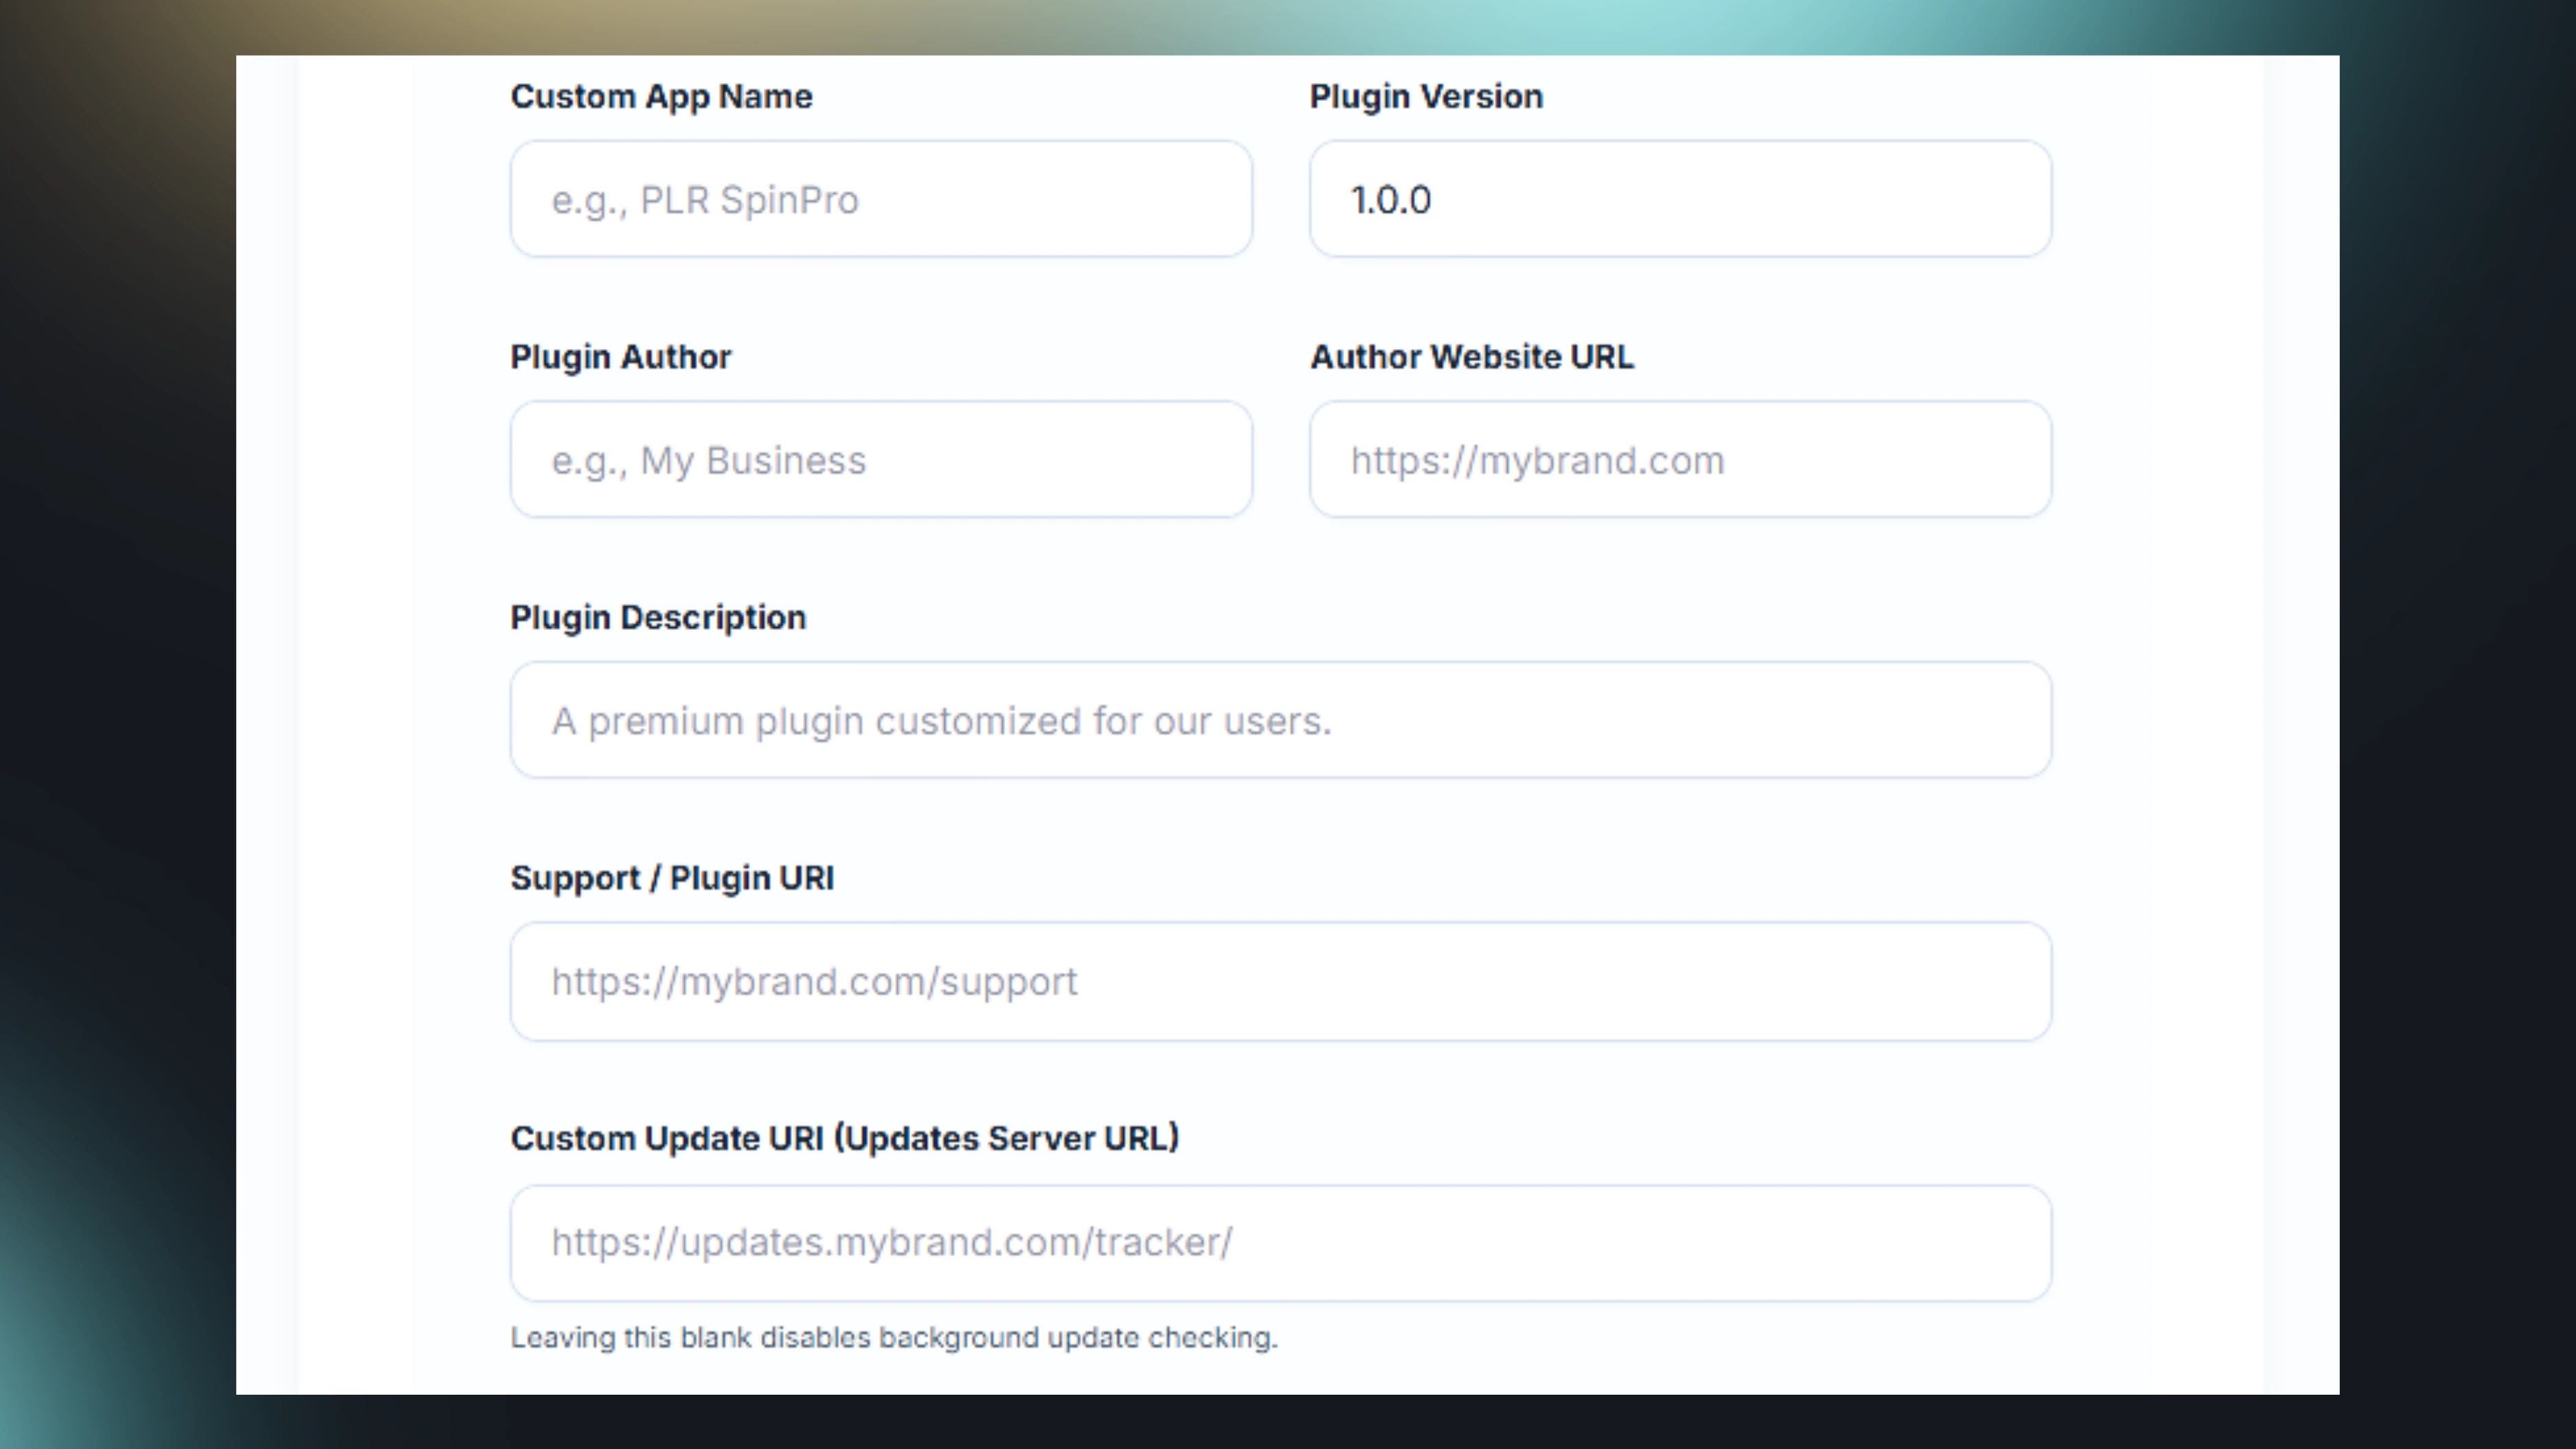Image resolution: width=2576 pixels, height=1449 pixels.
Task: Click the Author Website URL field
Action: coord(1680,460)
